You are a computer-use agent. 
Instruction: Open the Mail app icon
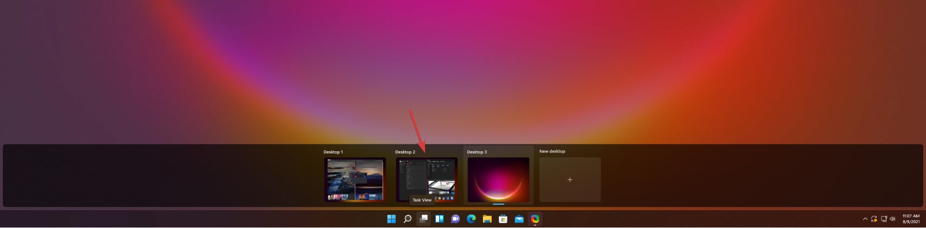click(519, 219)
